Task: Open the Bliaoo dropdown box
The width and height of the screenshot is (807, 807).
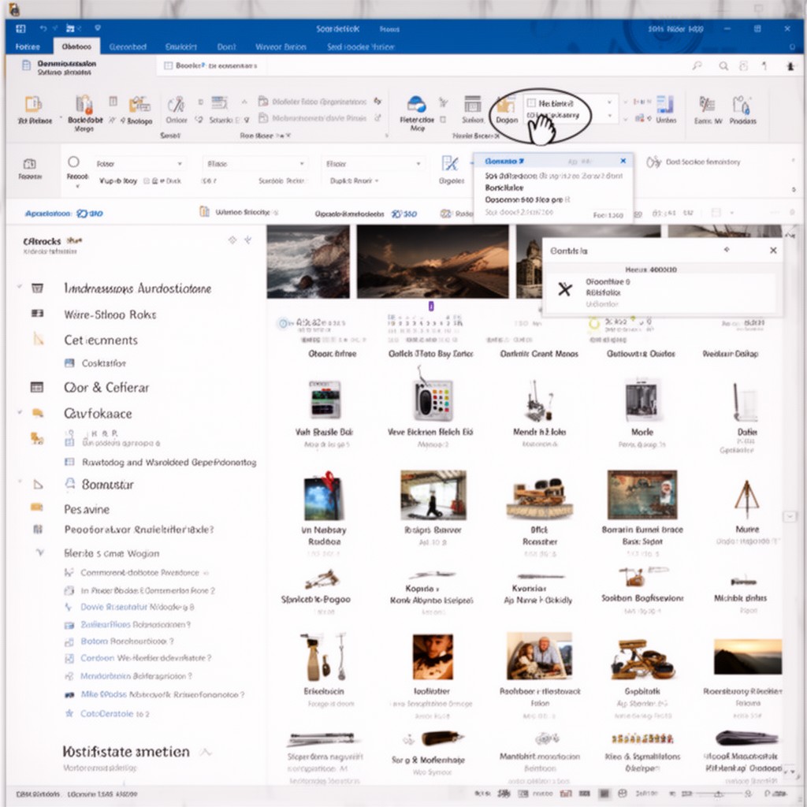Action: (x=255, y=164)
